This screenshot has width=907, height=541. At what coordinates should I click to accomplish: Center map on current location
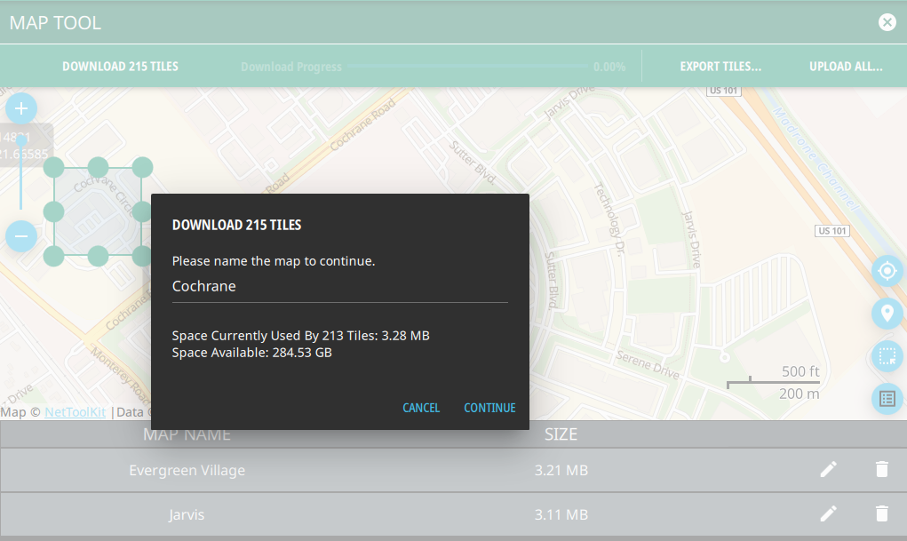(x=887, y=270)
